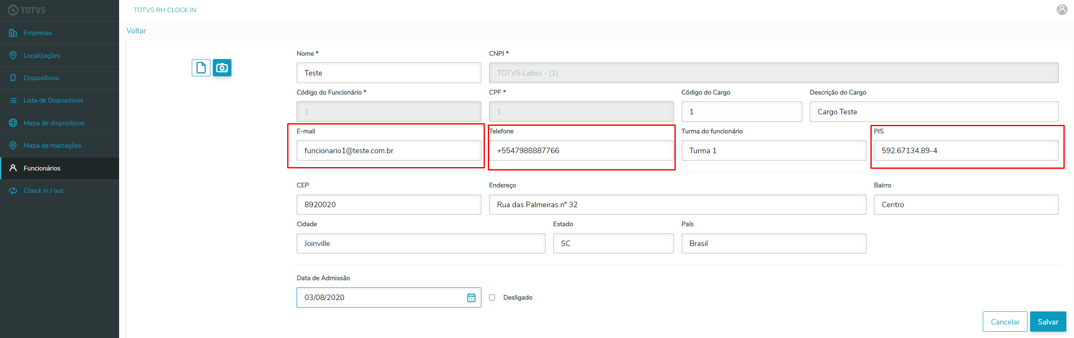1074x338 pixels.
Task: Click the document file upload icon
Action: (201, 68)
